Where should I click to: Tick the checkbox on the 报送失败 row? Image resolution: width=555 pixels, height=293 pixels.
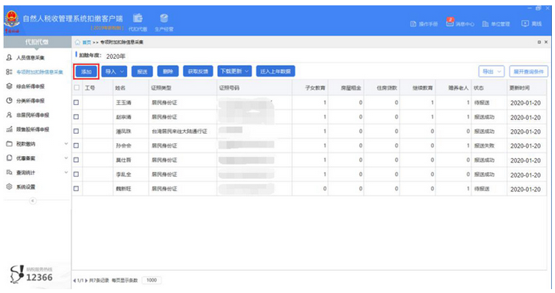[76, 145]
